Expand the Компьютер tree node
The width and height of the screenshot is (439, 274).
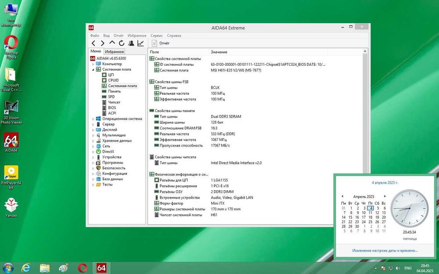coord(93,64)
